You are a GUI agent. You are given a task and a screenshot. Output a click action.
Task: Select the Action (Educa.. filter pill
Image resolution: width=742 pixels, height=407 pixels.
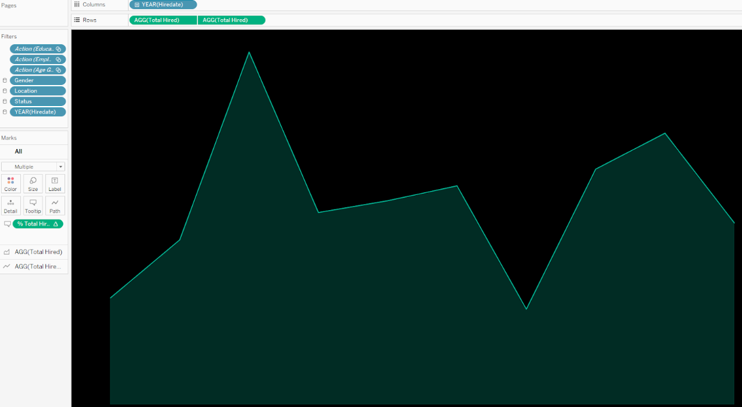[x=38, y=49]
